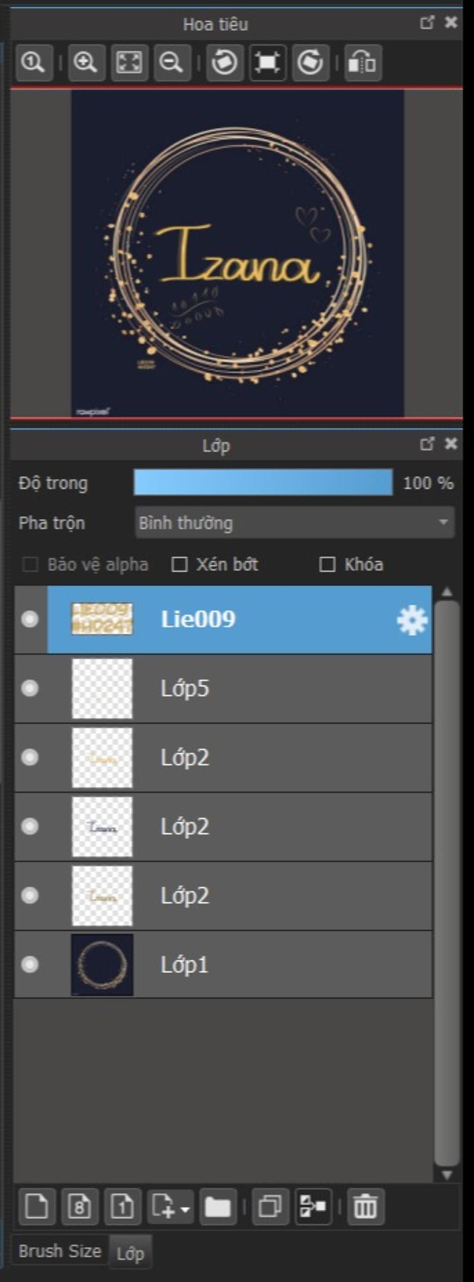Screen dimensions: 474x1282
Task: Hide the Lớp1 layer
Action: tap(30, 965)
